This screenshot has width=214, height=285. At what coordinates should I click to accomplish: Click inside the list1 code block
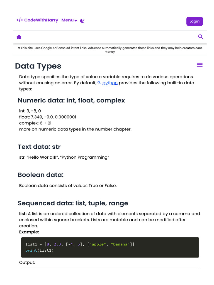(110, 247)
